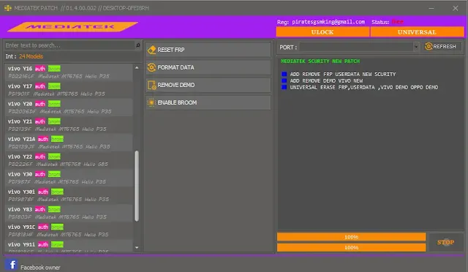
Task: Click the Refresh circular arrow icon
Action: coord(429,46)
